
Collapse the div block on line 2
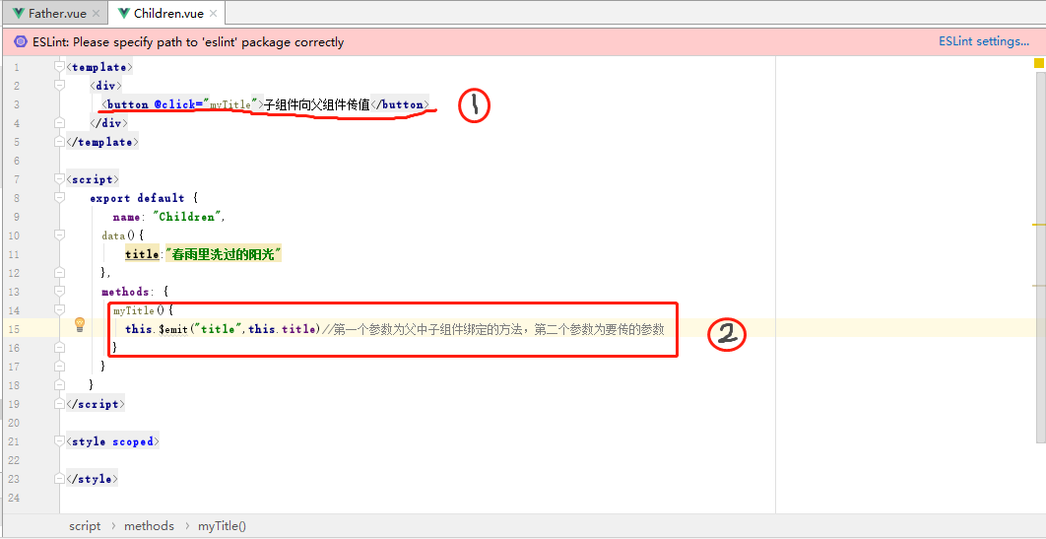pyautogui.click(x=59, y=86)
